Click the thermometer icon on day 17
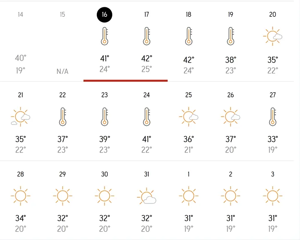 pos(147,36)
